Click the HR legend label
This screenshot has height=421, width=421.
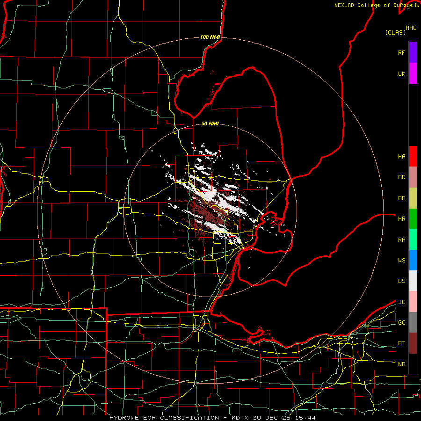click(401, 219)
